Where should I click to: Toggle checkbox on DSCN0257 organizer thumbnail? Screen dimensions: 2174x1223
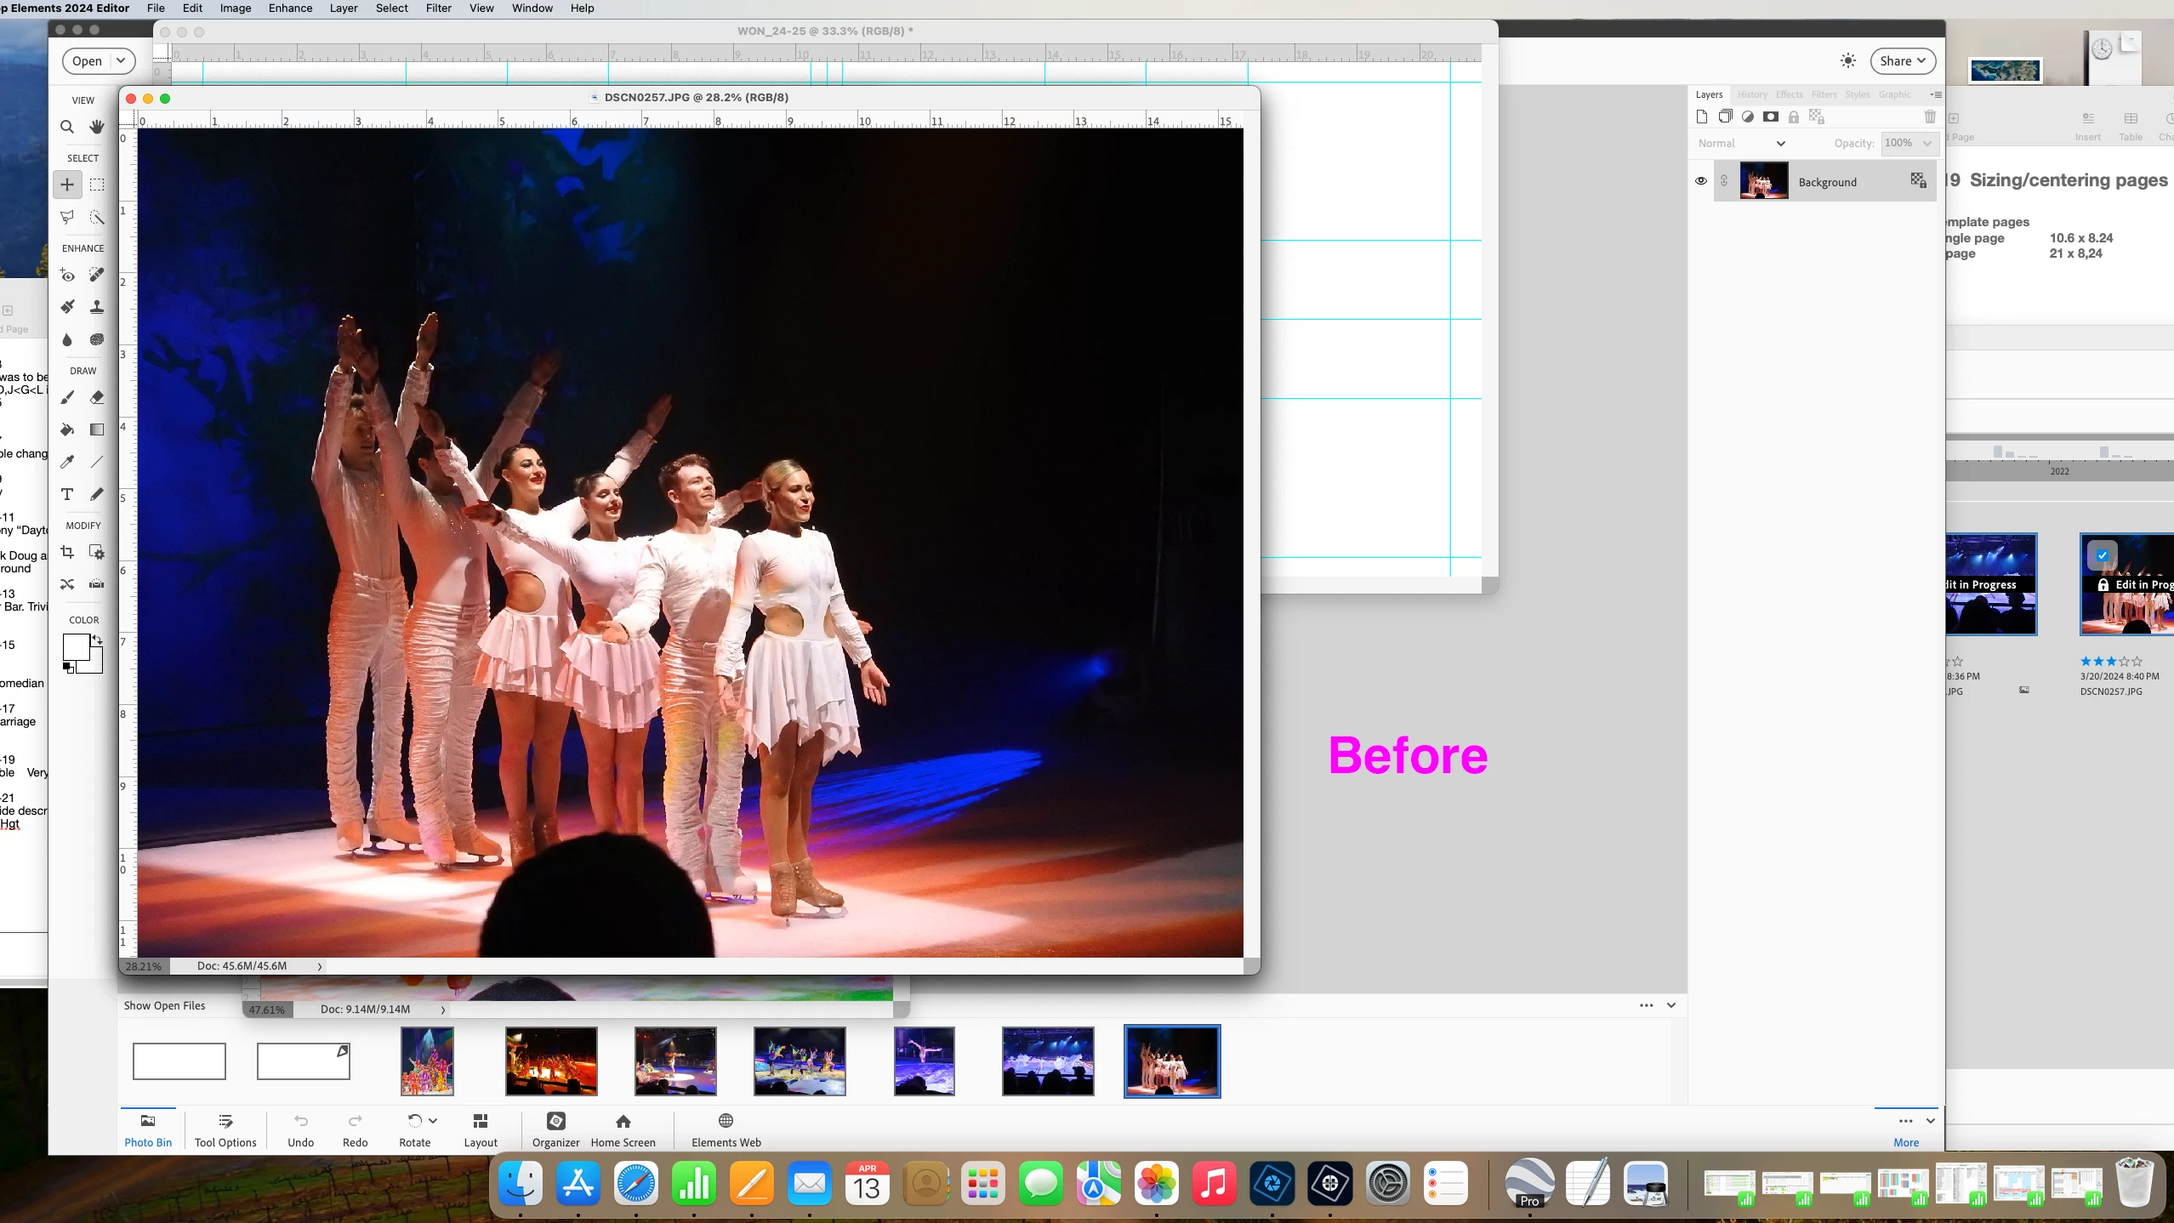tap(2103, 555)
